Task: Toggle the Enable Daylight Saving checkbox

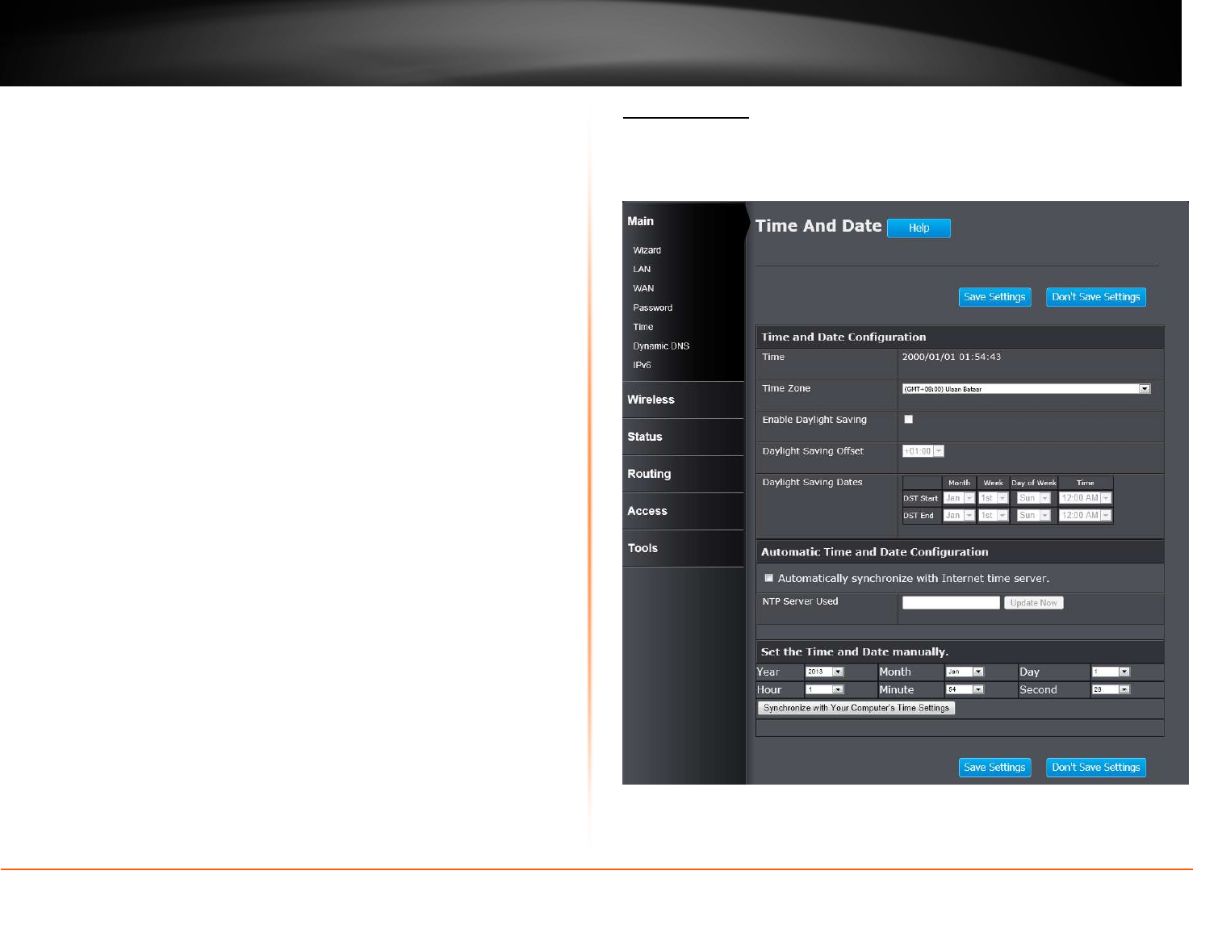Action: (x=908, y=420)
